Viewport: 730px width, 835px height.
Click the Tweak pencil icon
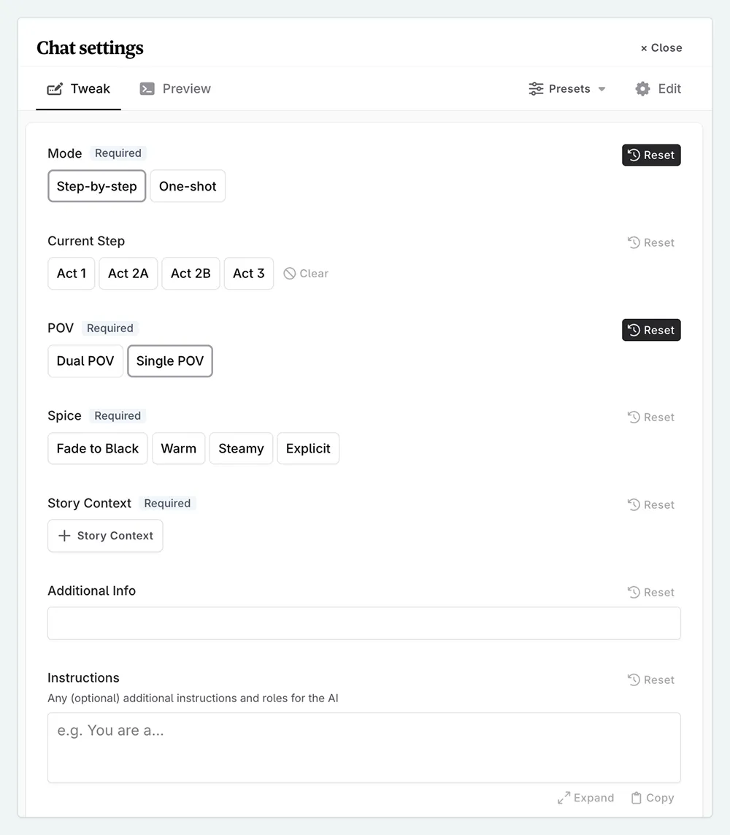54,88
